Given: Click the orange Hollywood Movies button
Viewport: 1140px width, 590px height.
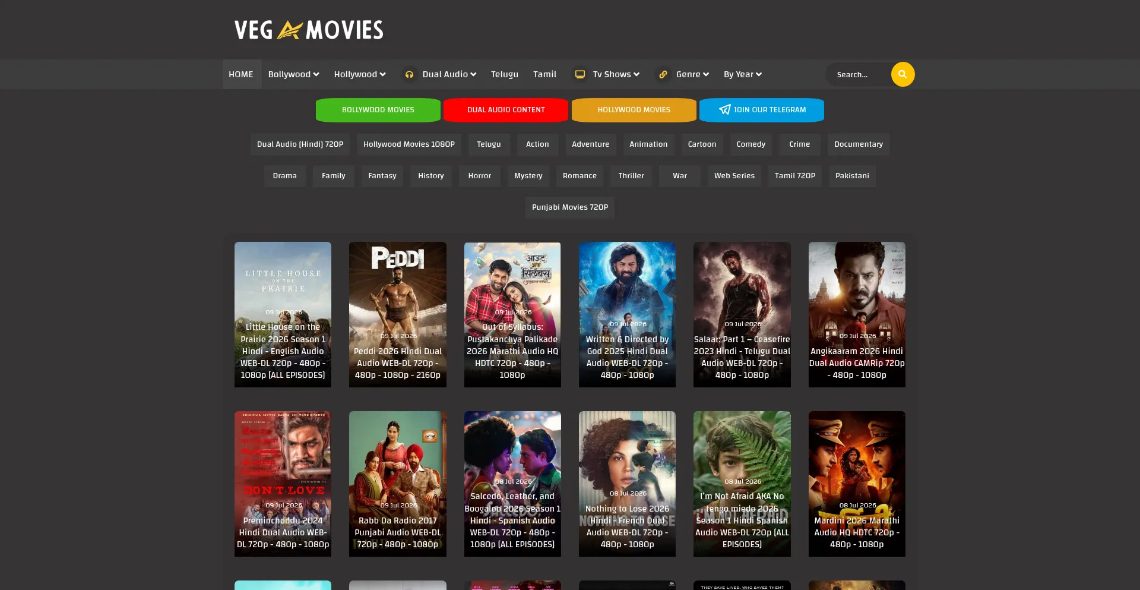Looking at the screenshot, I should pyautogui.click(x=634, y=110).
